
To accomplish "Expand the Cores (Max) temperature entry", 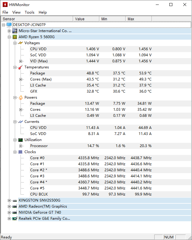I will 21,79.
